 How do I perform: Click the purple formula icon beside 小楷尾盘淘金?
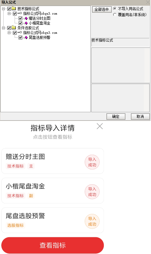[x=26, y=23]
